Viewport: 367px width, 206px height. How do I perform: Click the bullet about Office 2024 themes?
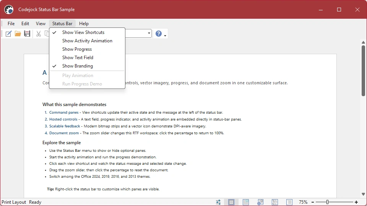click(x=100, y=177)
